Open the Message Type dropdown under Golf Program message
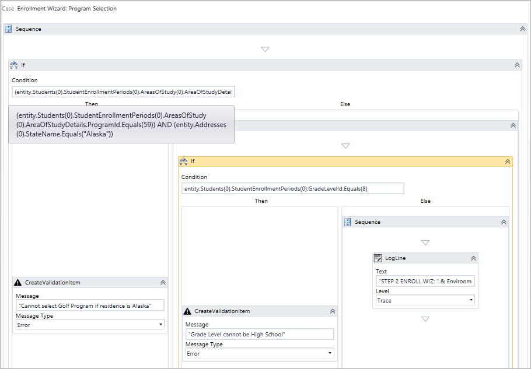The width and height of the screenshot is (531, 369). click(x=162, y=324)
